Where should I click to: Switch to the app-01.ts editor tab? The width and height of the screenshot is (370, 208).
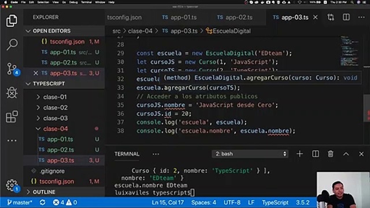pyautogui.click(x=180, y=17)
